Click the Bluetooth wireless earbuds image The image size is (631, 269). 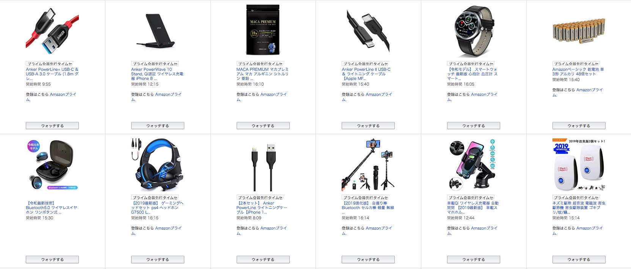click(52, 165)
